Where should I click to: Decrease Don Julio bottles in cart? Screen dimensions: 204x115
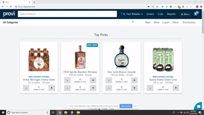pyautogui.click(x=109, y=80)
